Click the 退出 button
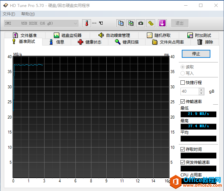The width and height of the screenshot is (224, 191). [180, 23]
